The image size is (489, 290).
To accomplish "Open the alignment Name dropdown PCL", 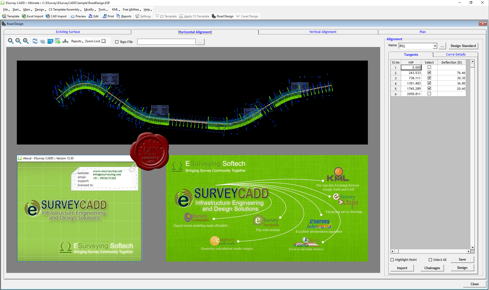I will 435,46.
